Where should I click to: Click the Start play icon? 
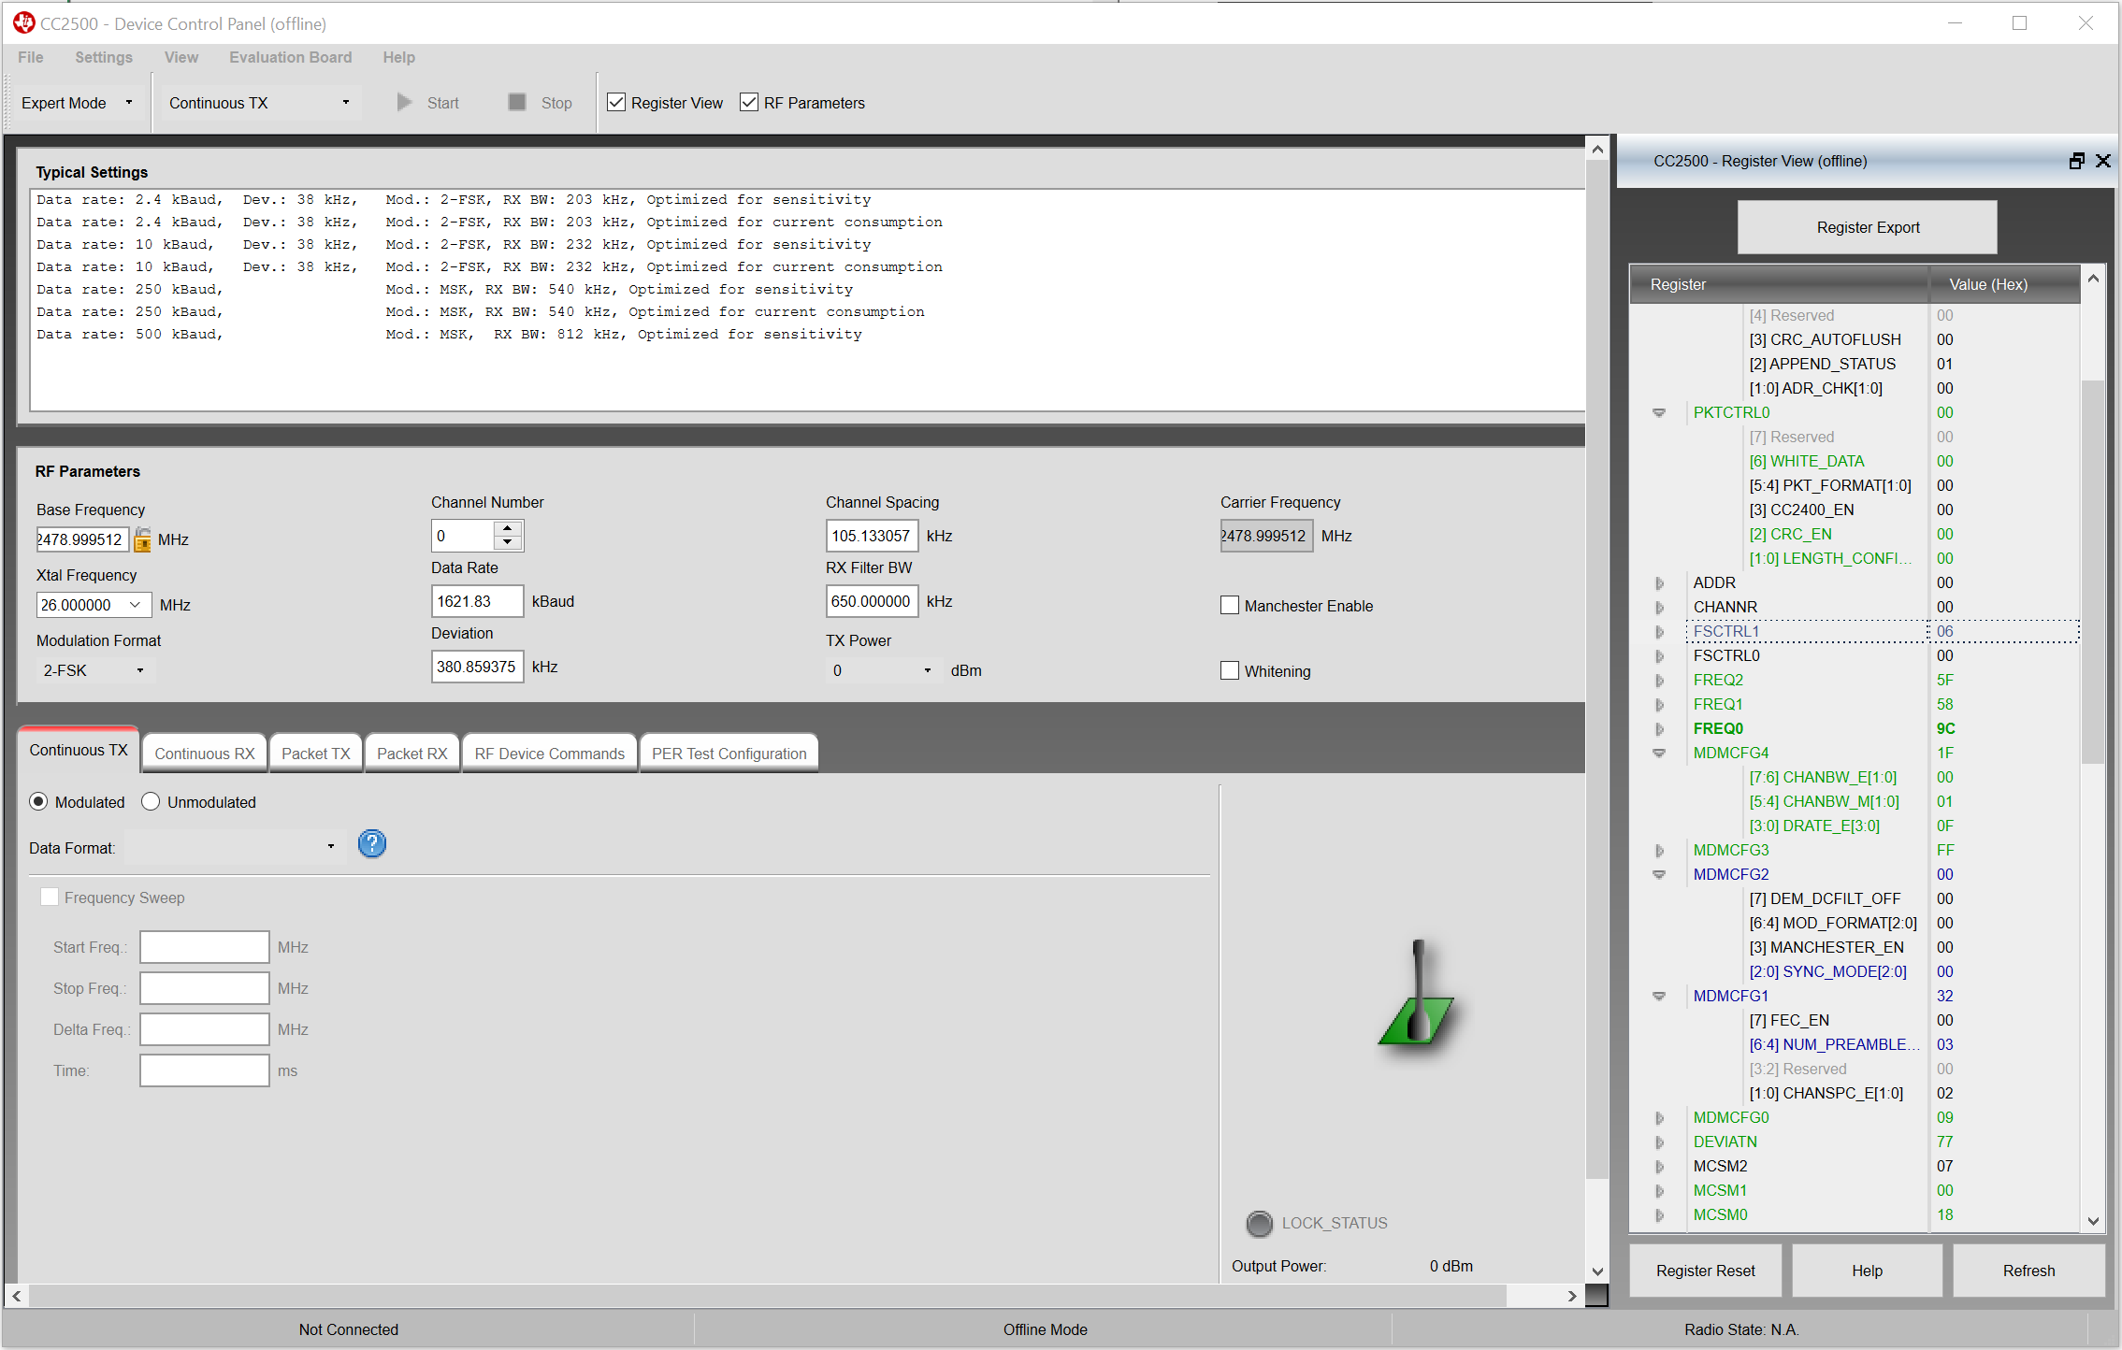(404, 102)
